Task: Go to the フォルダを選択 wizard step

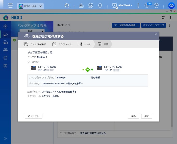Action: click(x=35, y=44)
